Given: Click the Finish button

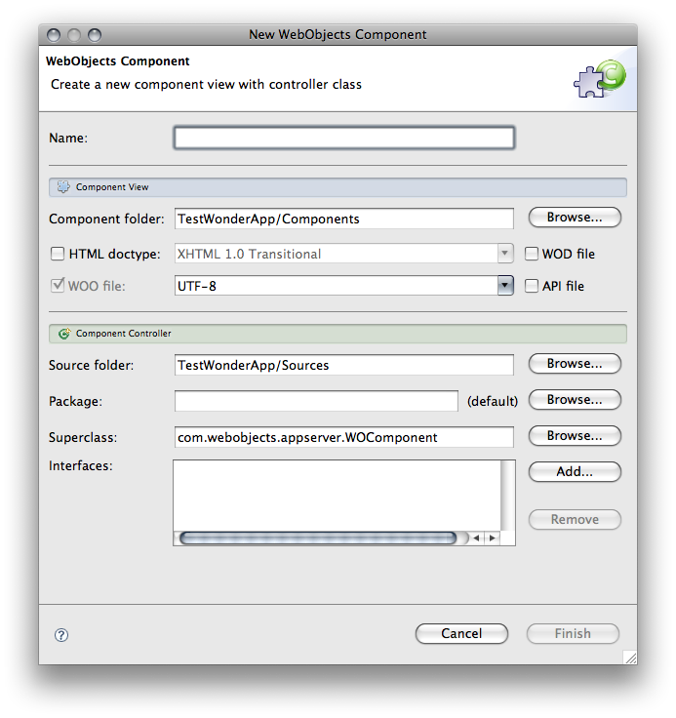Looking at the screenshot, I should click(573, 634).
